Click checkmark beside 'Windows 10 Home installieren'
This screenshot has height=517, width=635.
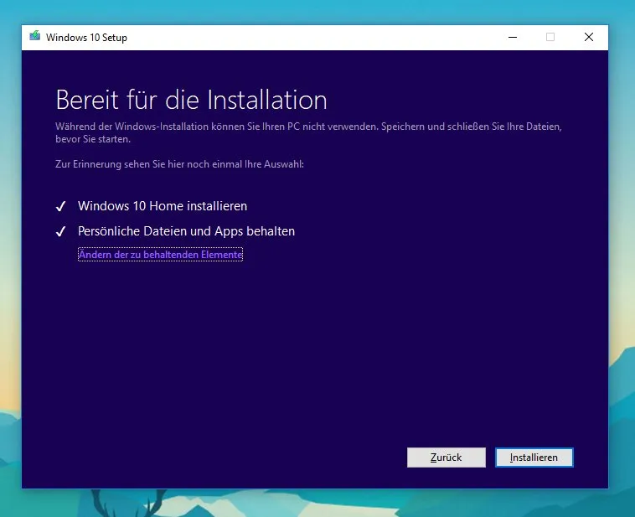coord(61,207)
